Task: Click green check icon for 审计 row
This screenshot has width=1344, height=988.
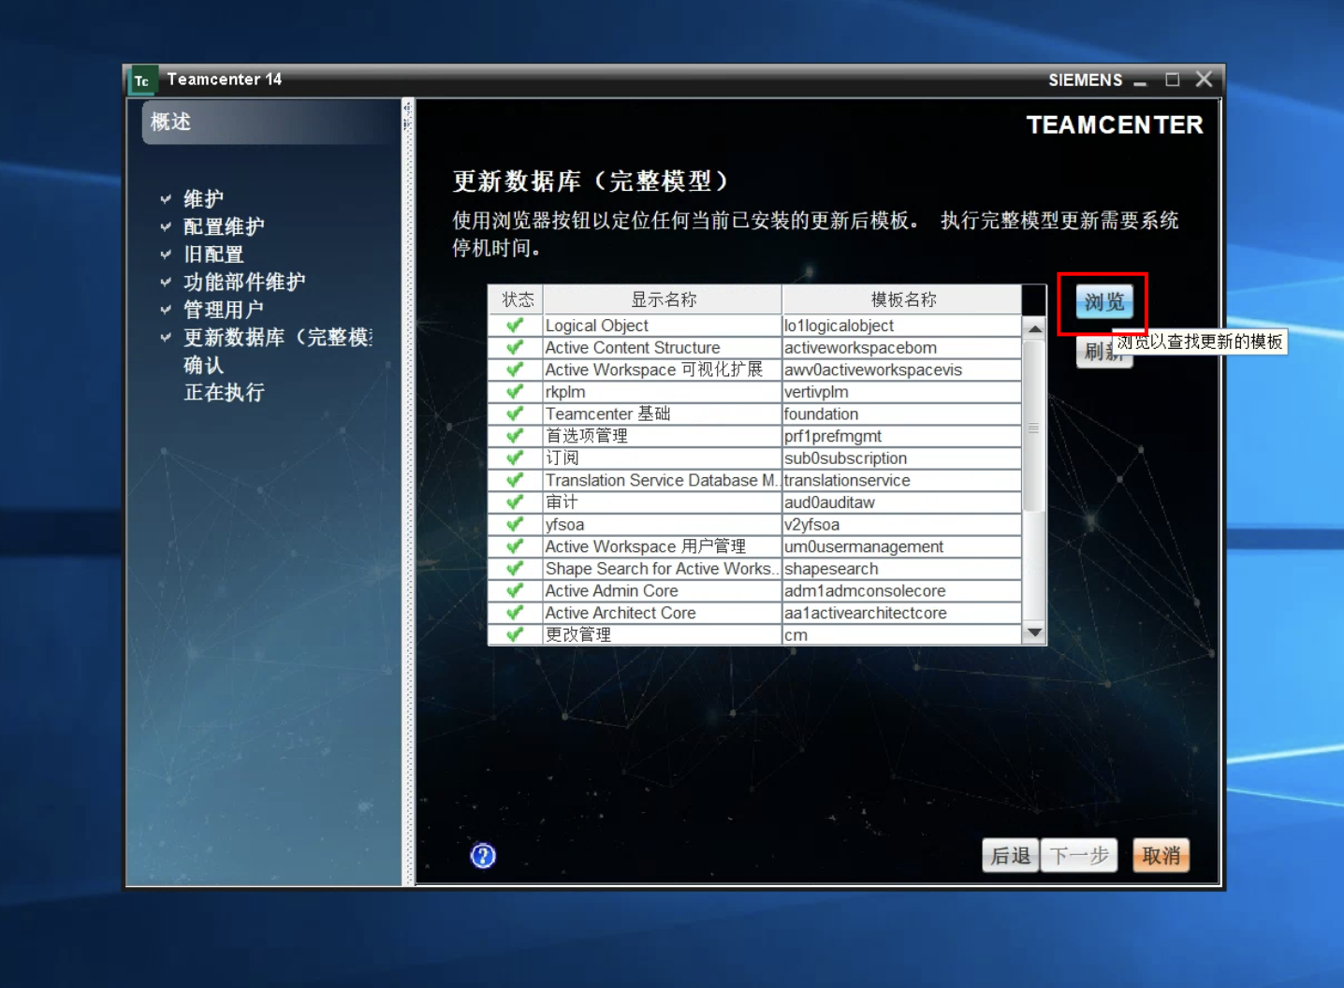Action: 515,502
